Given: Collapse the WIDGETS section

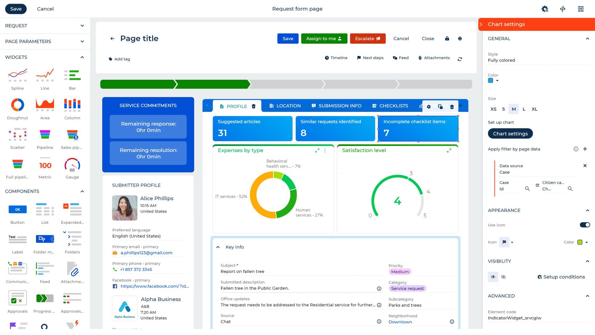Looking at the screenshot, I should click(x=45, y=57).
